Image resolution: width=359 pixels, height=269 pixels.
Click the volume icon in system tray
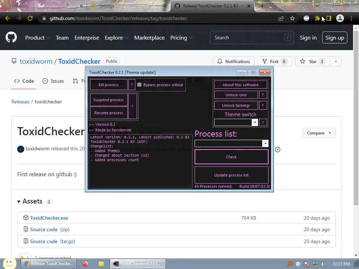point(323,264)
